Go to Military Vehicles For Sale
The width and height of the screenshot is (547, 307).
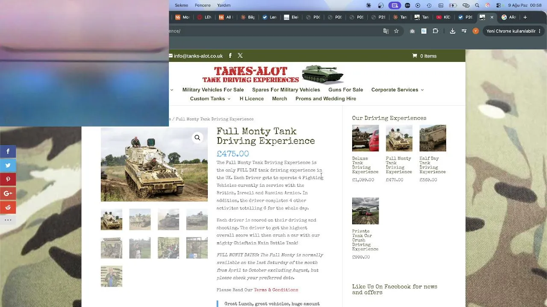[213, 90]
